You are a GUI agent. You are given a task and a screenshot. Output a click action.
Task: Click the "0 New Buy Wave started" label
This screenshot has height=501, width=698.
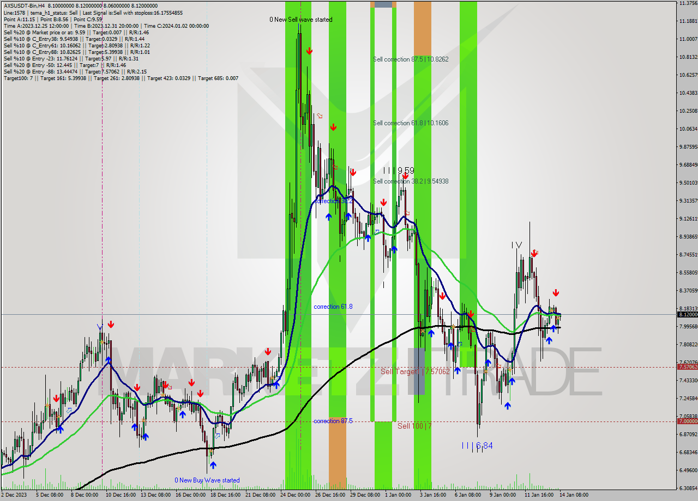pyautogui.click(x=207, y=480)
